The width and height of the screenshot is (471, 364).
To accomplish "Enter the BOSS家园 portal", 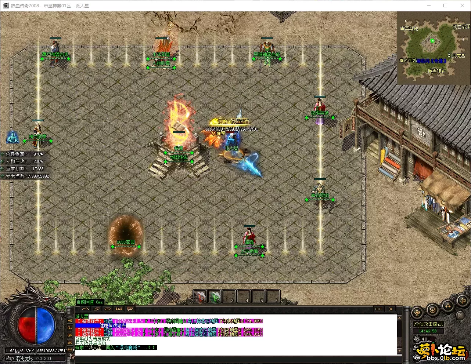I will [126, 236].
